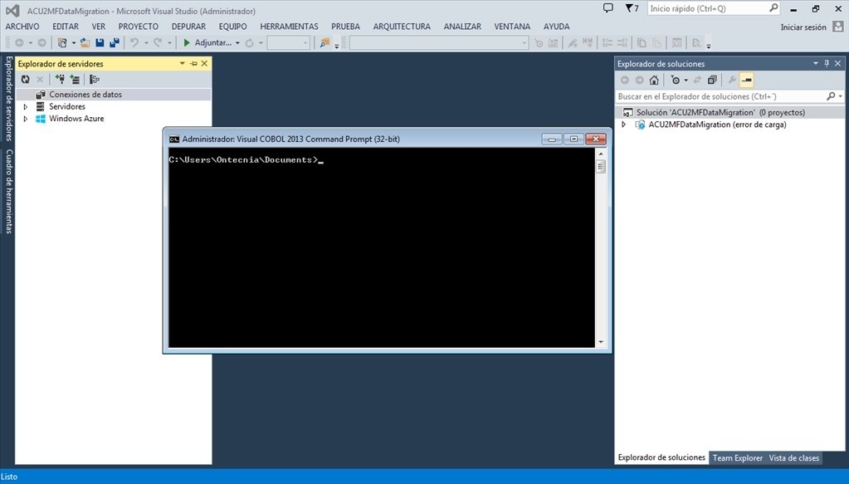Open the wide empty toolbar combo box

point(438,43)
